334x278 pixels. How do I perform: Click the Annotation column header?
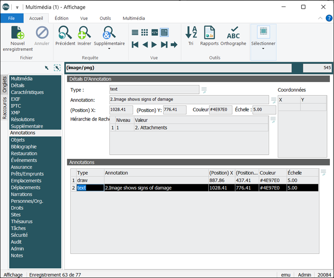click(x=156, y=173)
